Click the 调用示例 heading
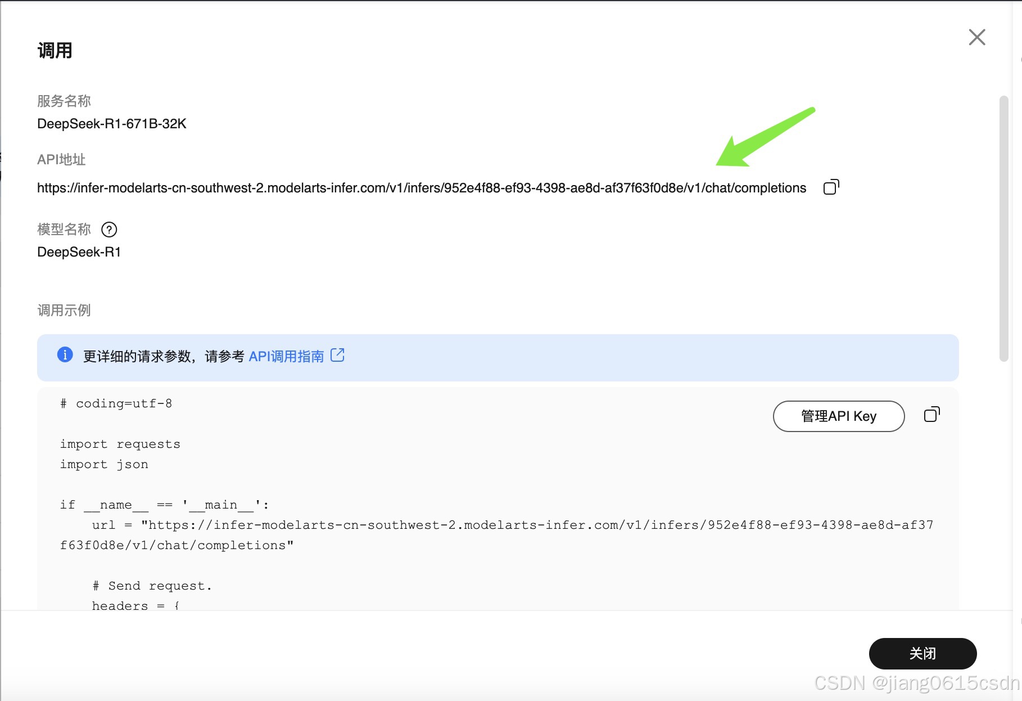 (x=64, y=311)
